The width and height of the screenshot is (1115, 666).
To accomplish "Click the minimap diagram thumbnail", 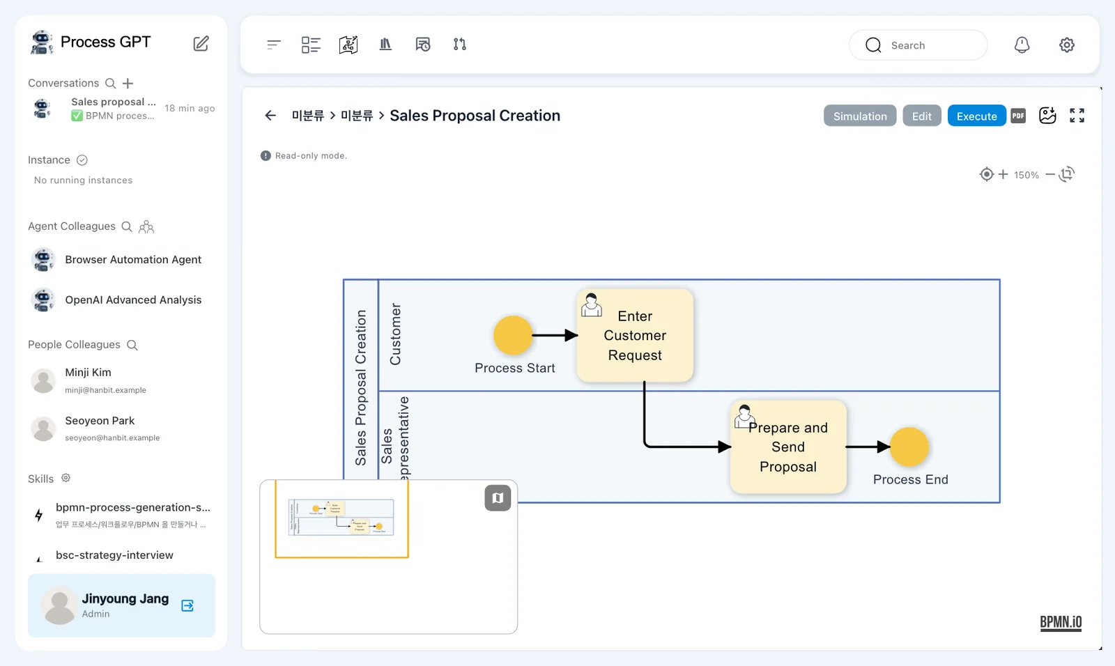I will (341, 517).
